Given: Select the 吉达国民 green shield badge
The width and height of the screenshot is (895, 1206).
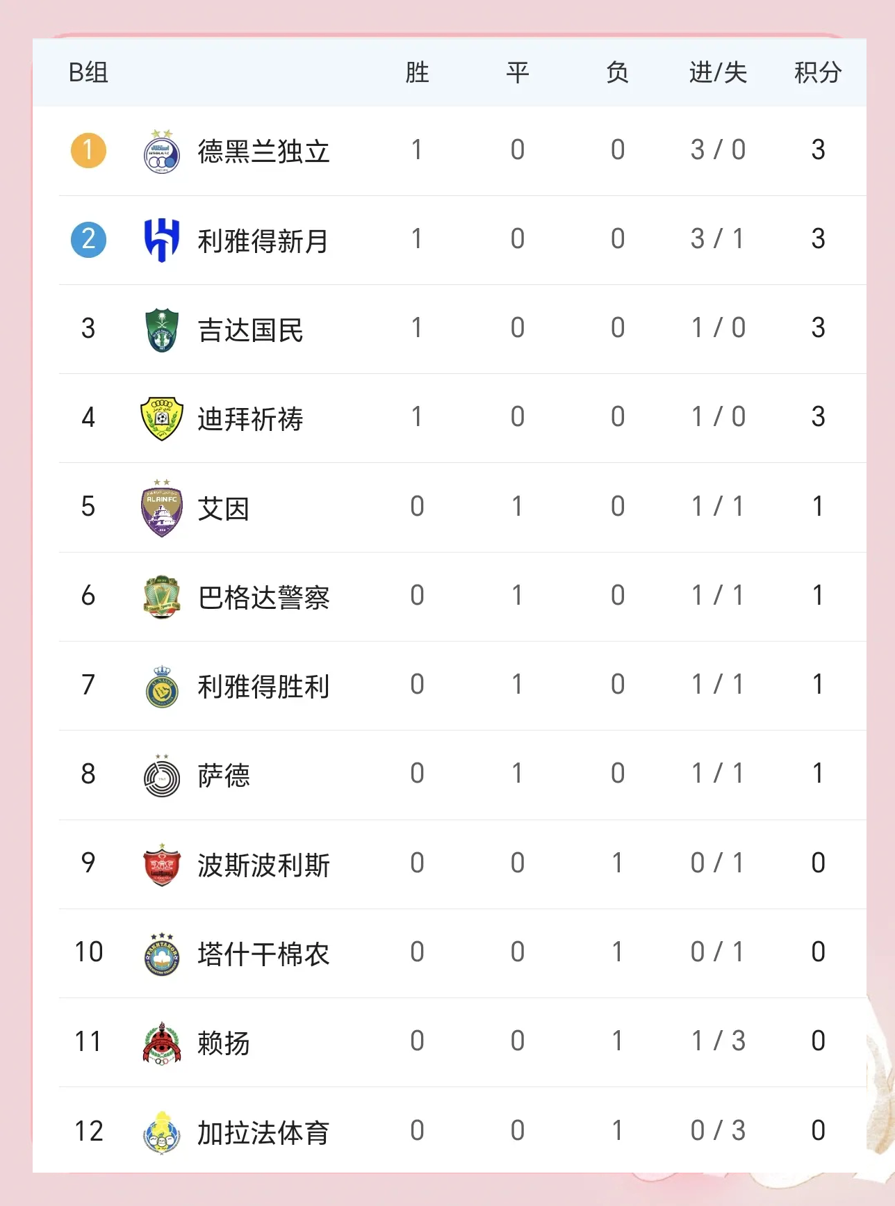Looking at the screenshot, I should coord(162,329).
